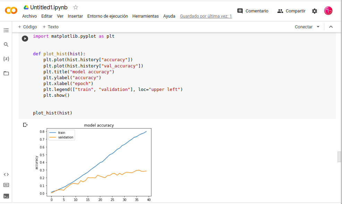
Task: Open the code snippets panel
Action: click(6, 175)
